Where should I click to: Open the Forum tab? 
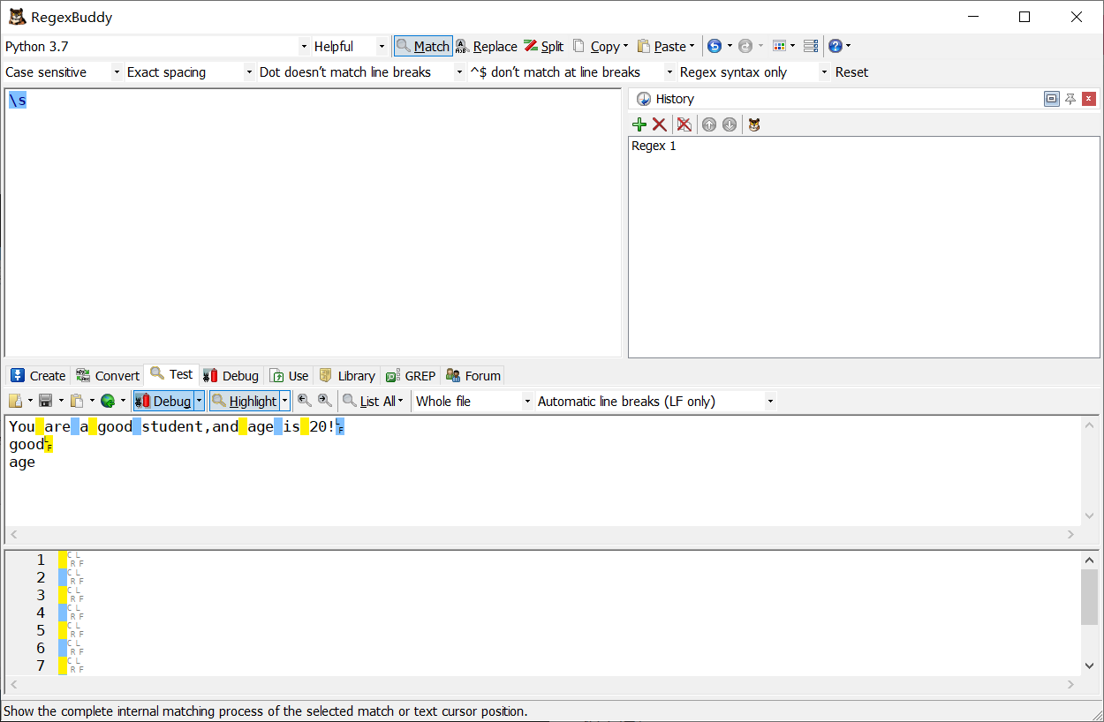coord(473,375)
